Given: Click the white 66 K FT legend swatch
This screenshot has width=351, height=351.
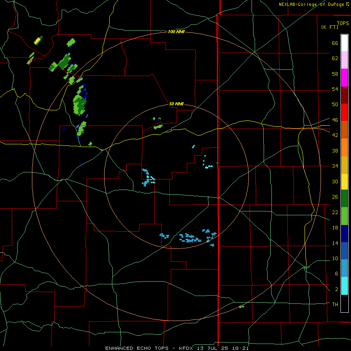Looking at the screenshot, I should pyautogui.click(x=344, y=43).
